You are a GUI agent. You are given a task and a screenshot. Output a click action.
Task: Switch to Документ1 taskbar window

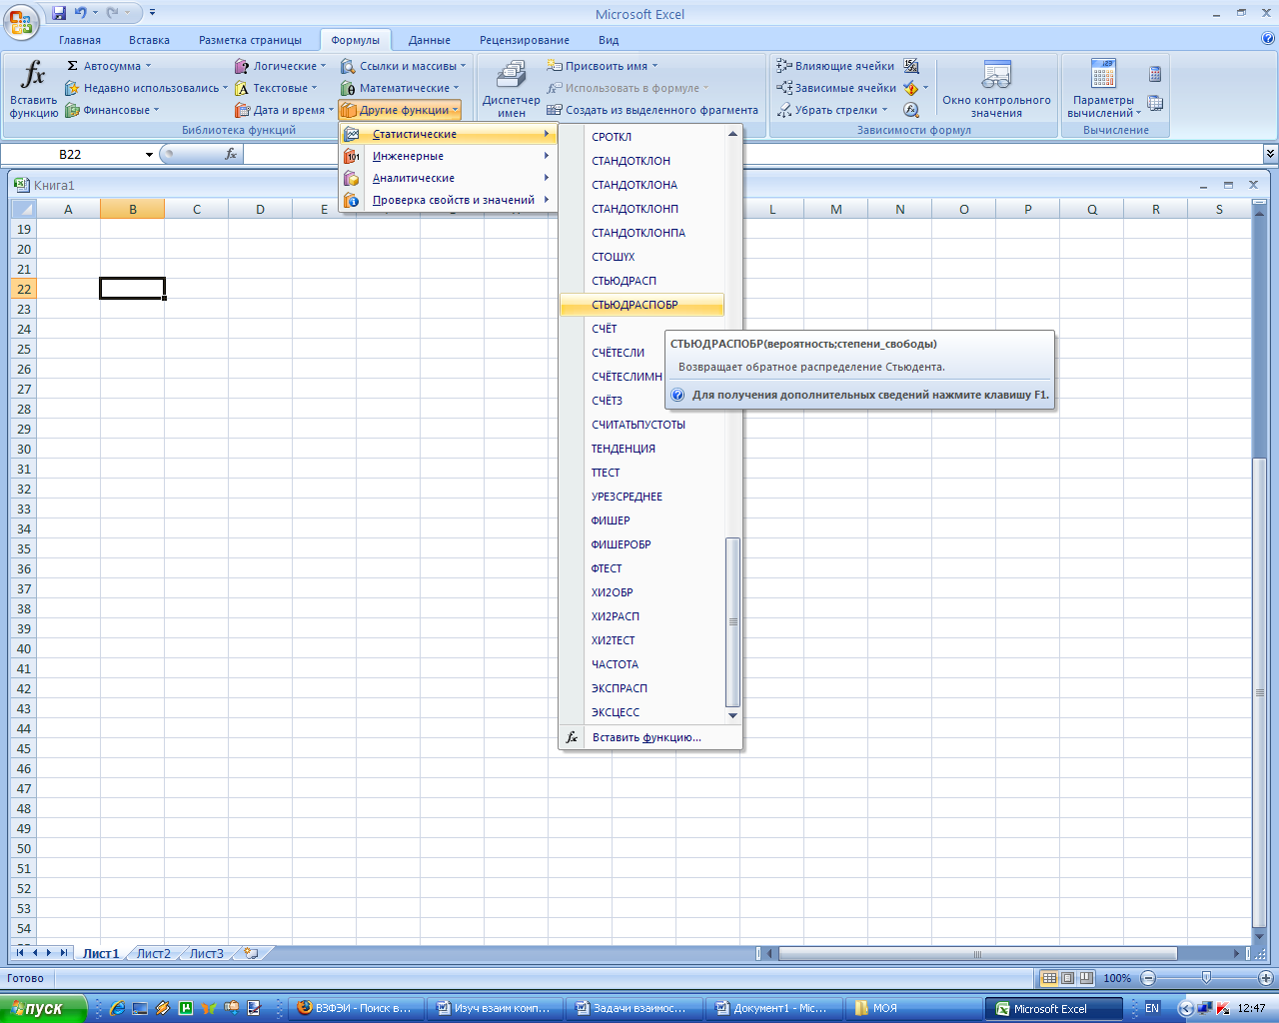pos(772,1008)
